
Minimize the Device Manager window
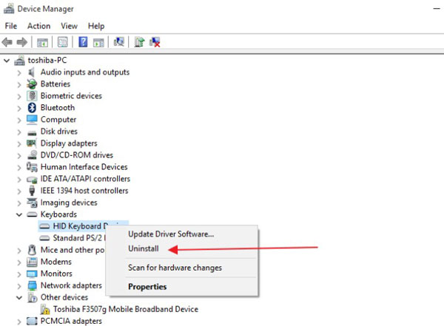(x=437, y=9)
